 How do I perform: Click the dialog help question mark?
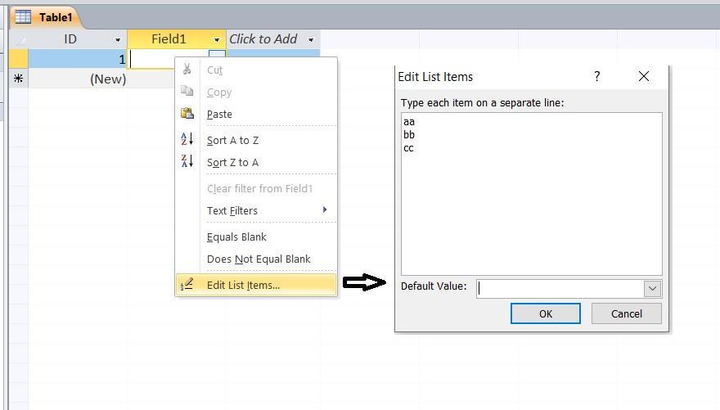tap(596, 76)
